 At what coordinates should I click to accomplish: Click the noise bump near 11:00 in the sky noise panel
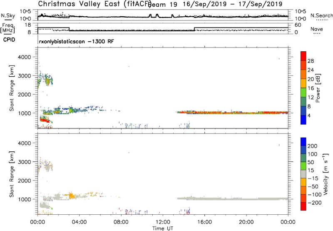150,16
